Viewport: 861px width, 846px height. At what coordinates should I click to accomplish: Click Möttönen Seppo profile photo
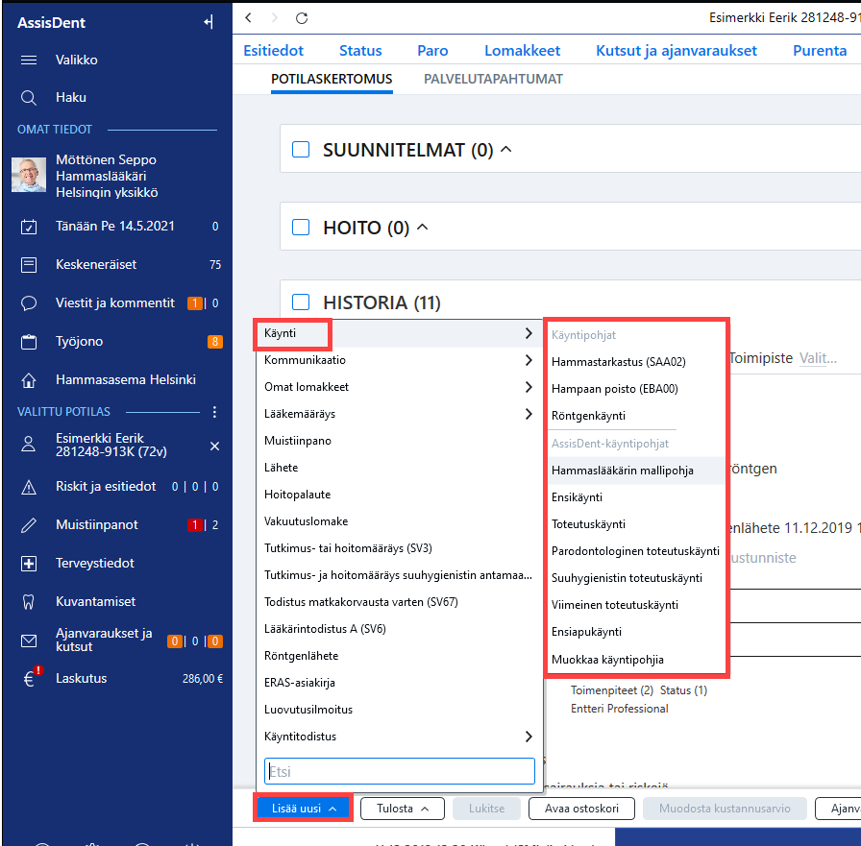(x=29, y=175)
